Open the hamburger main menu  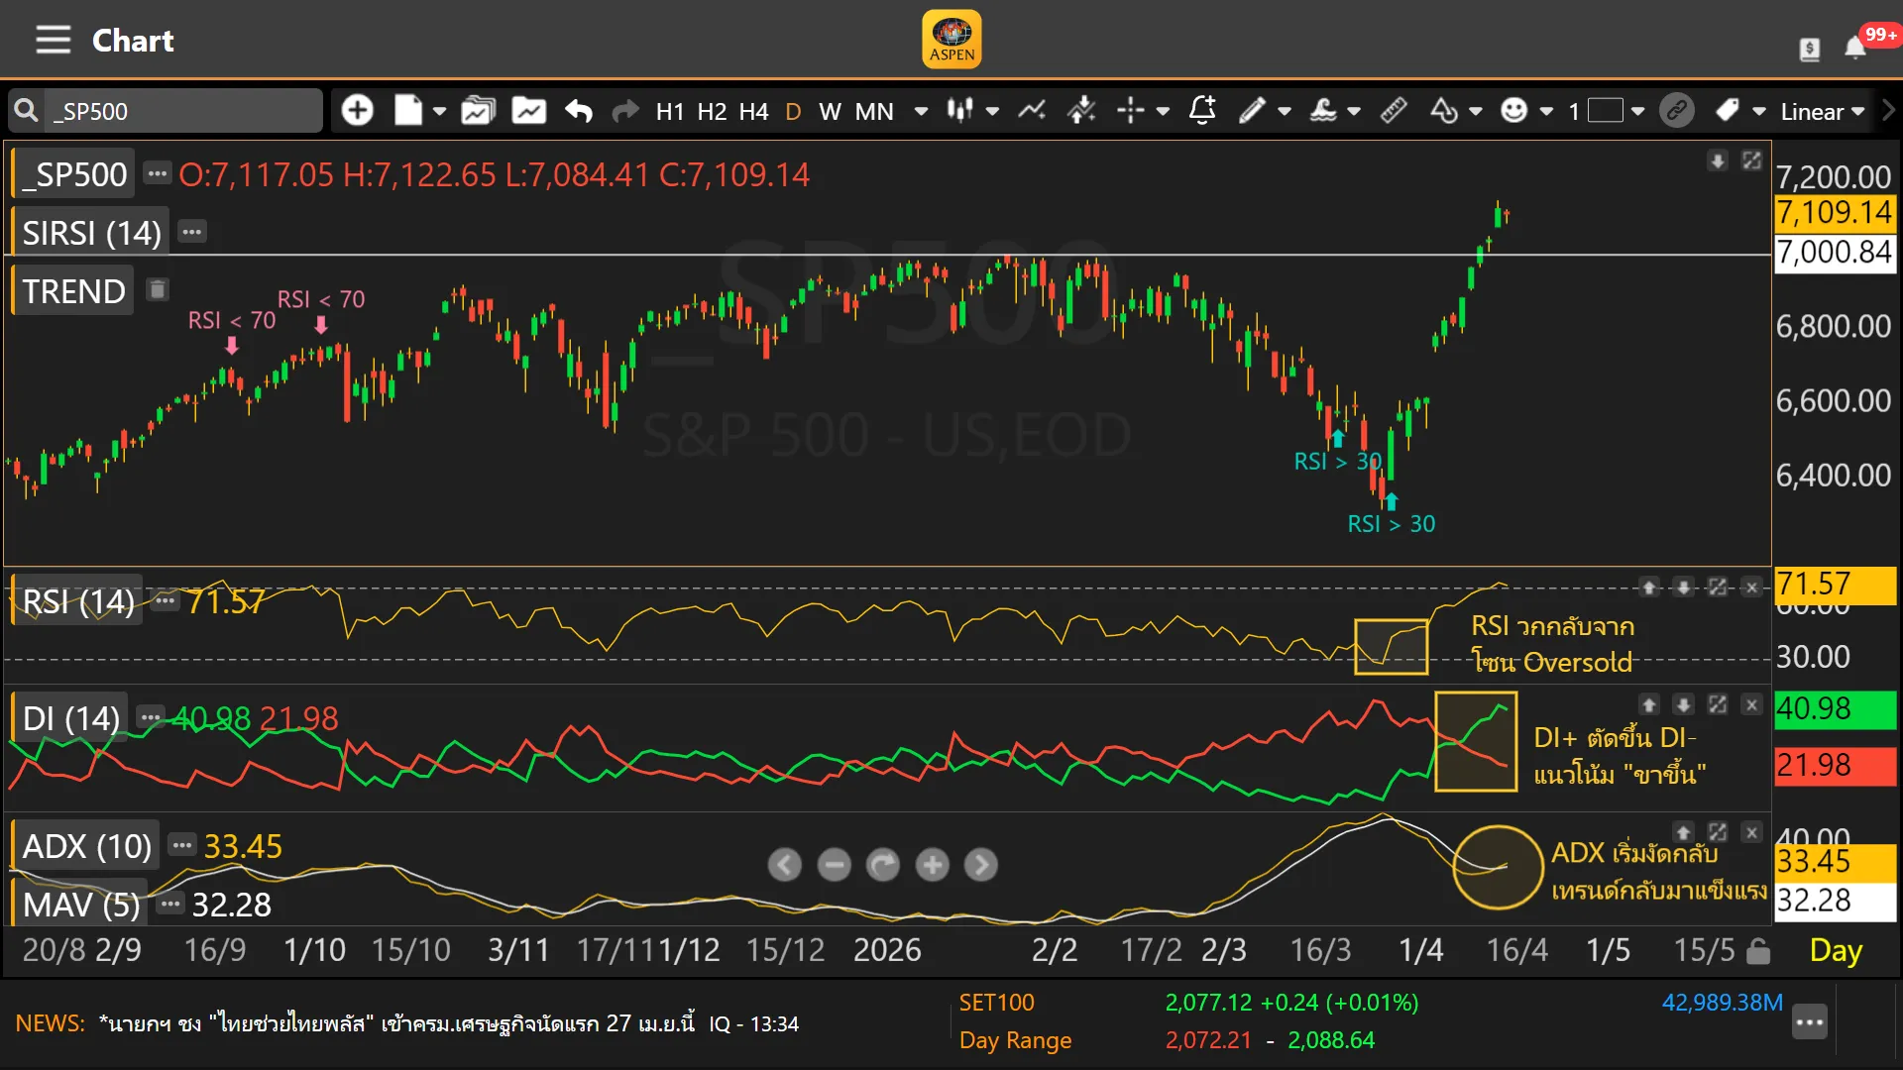(x=53, y=41)
